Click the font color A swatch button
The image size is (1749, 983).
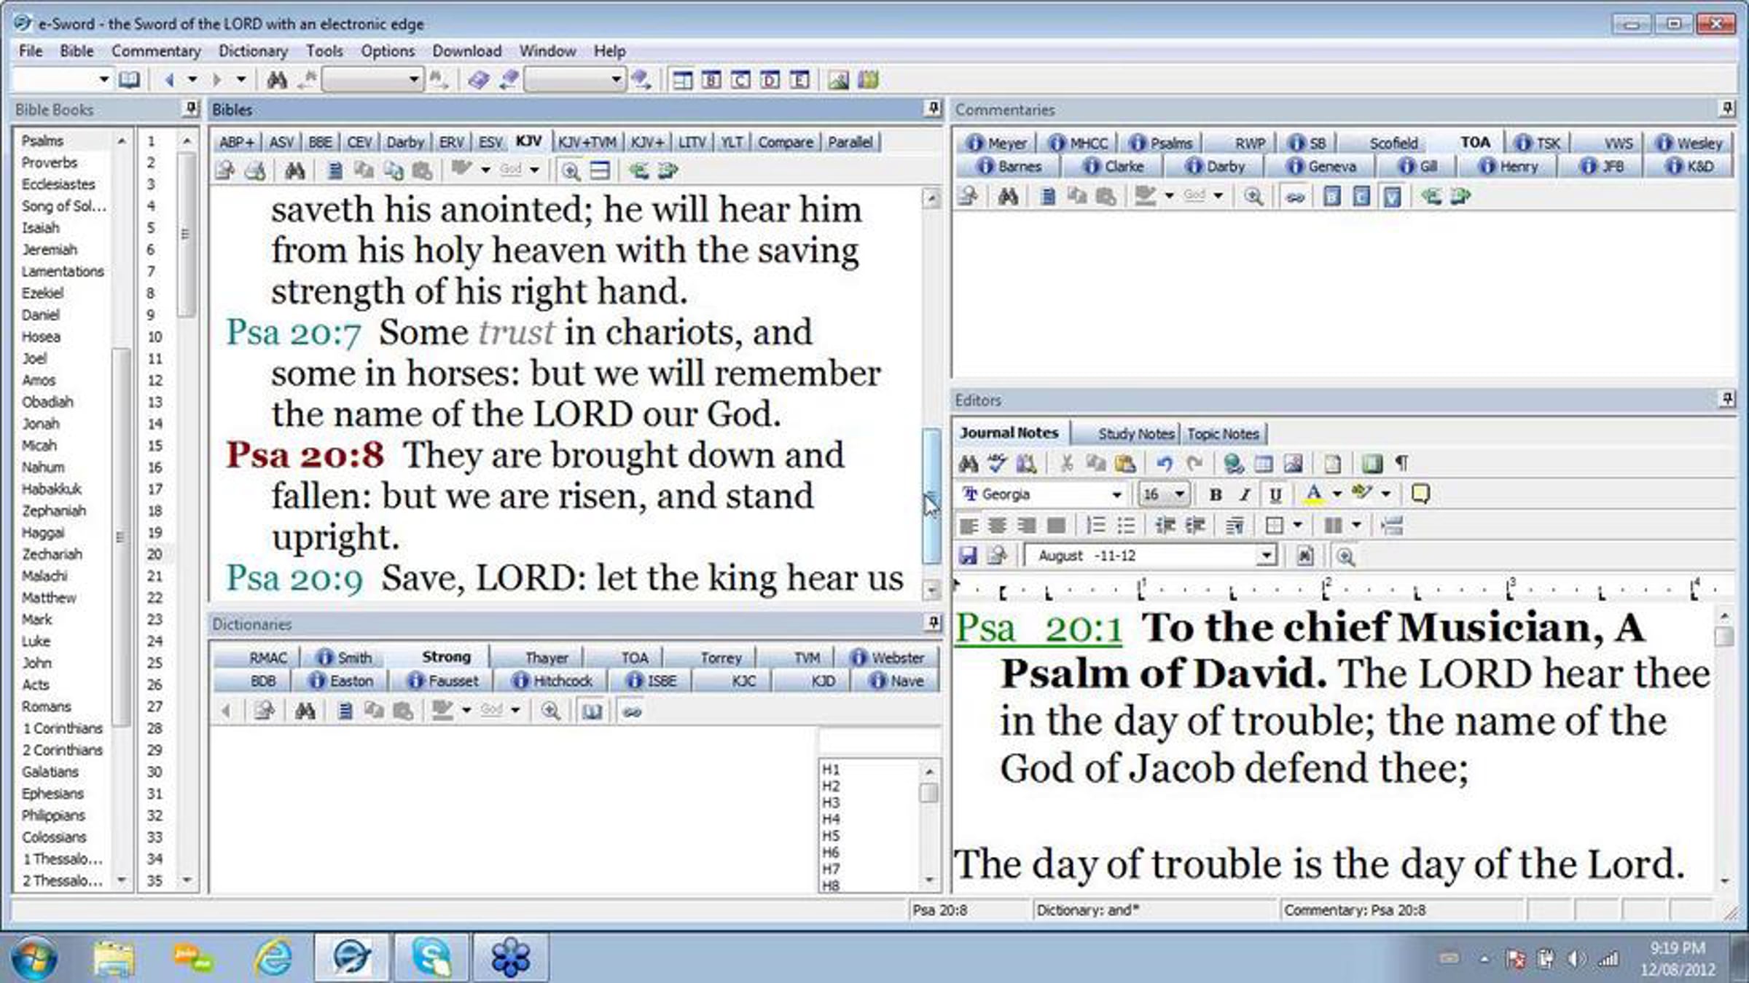point(1313,494)
